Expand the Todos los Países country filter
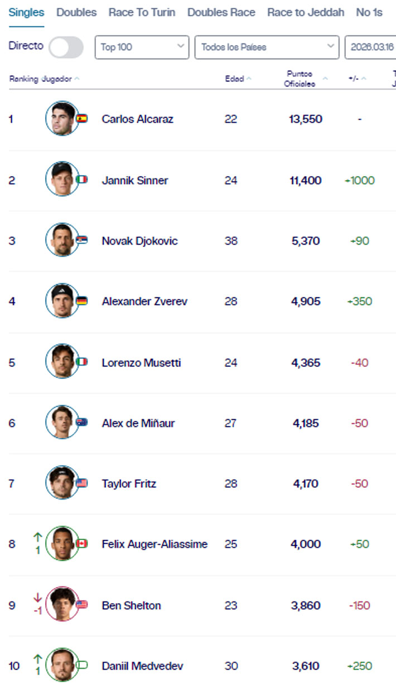Image resolution: width=396 pixels, height=689 pixels. click(267, 47)
